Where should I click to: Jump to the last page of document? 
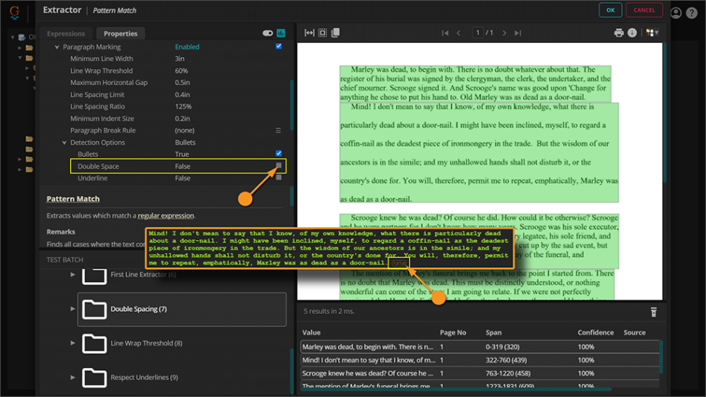tap(519, 33)
